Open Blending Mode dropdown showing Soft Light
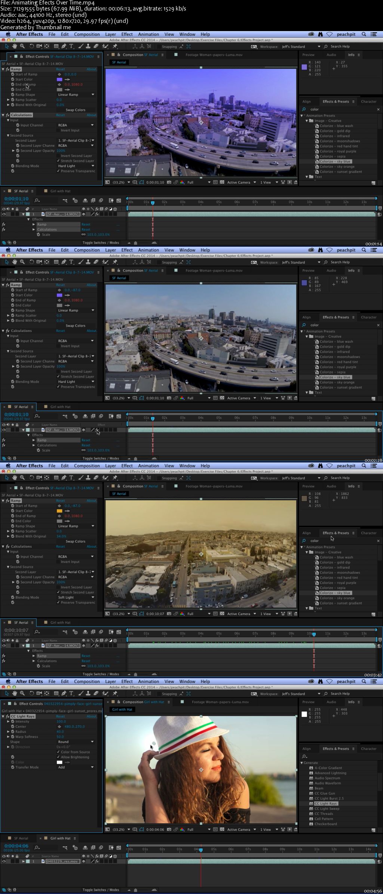This screenshot has height=894, width=383. click(x=76, y=597)
